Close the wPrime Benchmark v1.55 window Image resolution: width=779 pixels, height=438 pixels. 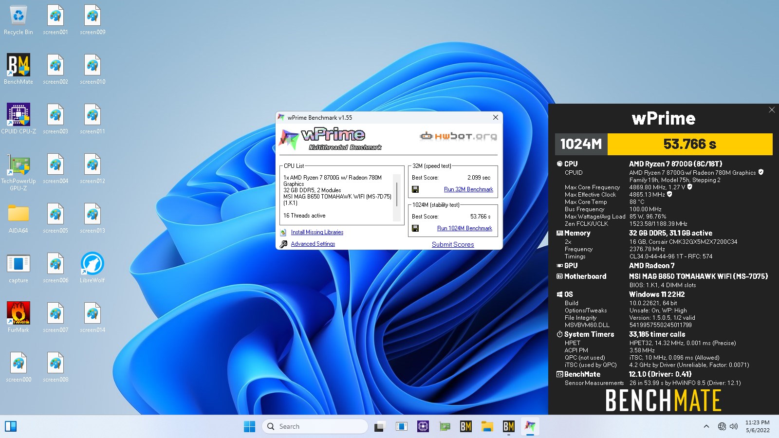[495, 117]
